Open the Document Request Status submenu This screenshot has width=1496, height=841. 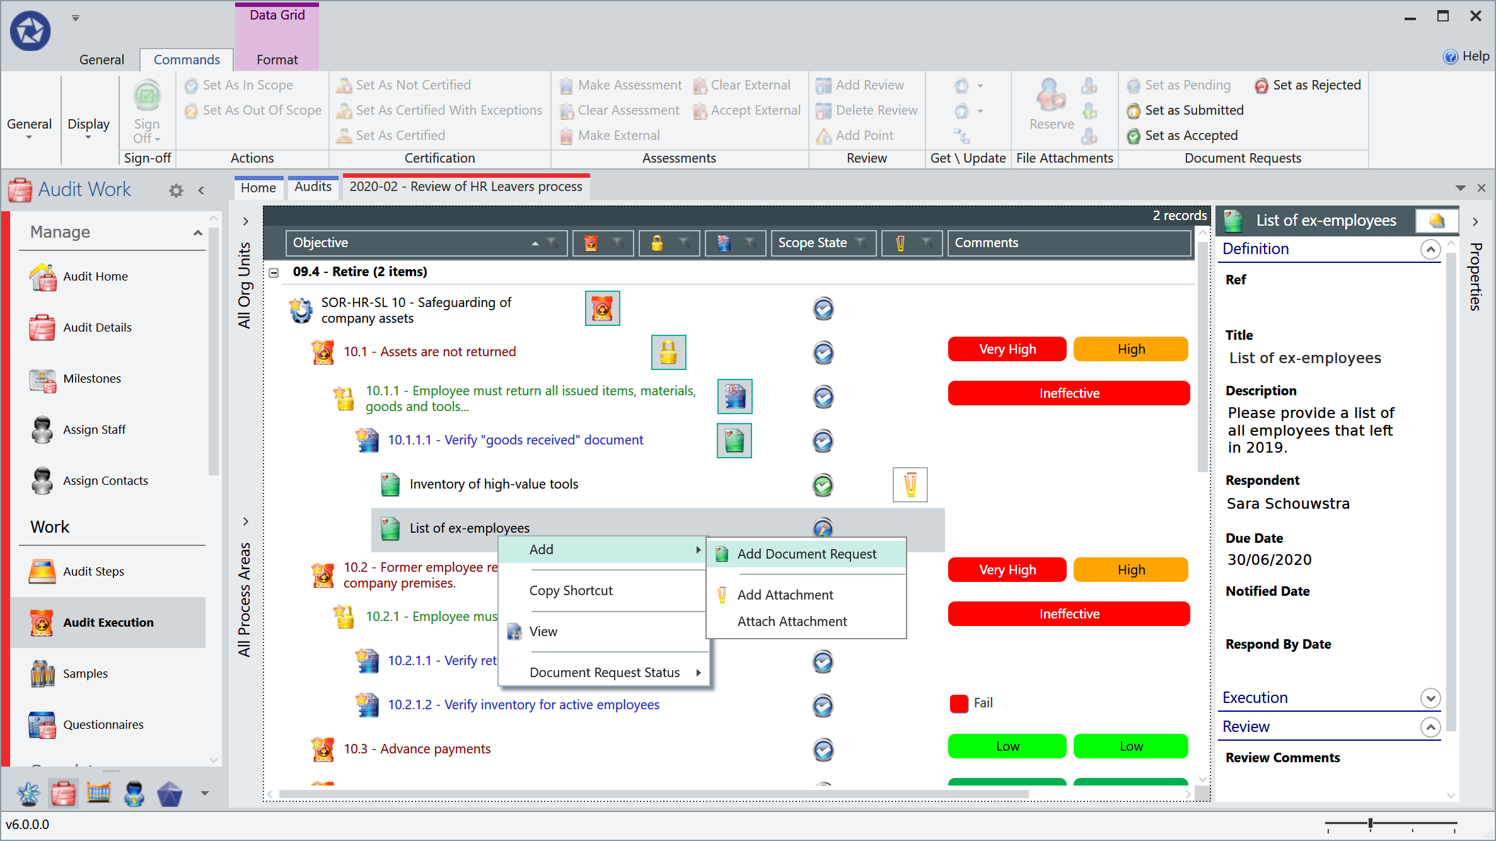click(605, 672)
